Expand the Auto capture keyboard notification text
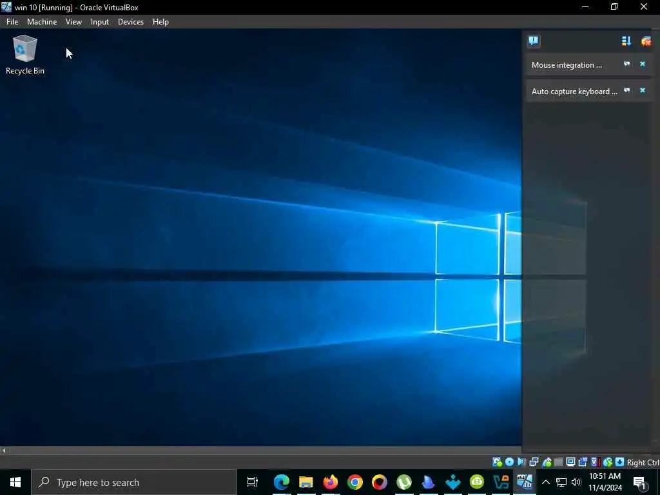 click(x=574, y=92)
